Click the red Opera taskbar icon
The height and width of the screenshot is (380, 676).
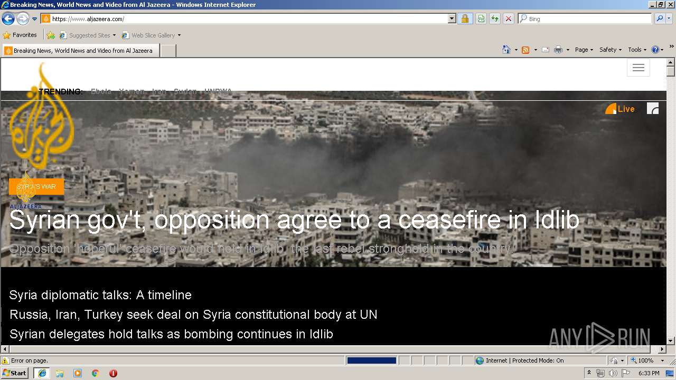coord(113,373)
